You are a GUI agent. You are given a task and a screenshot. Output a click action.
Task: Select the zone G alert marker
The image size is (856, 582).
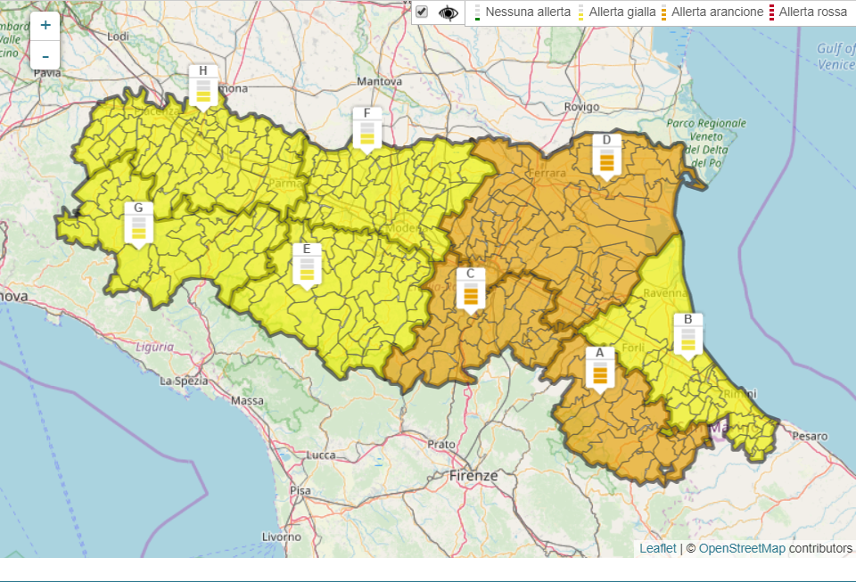coord(138,223)
